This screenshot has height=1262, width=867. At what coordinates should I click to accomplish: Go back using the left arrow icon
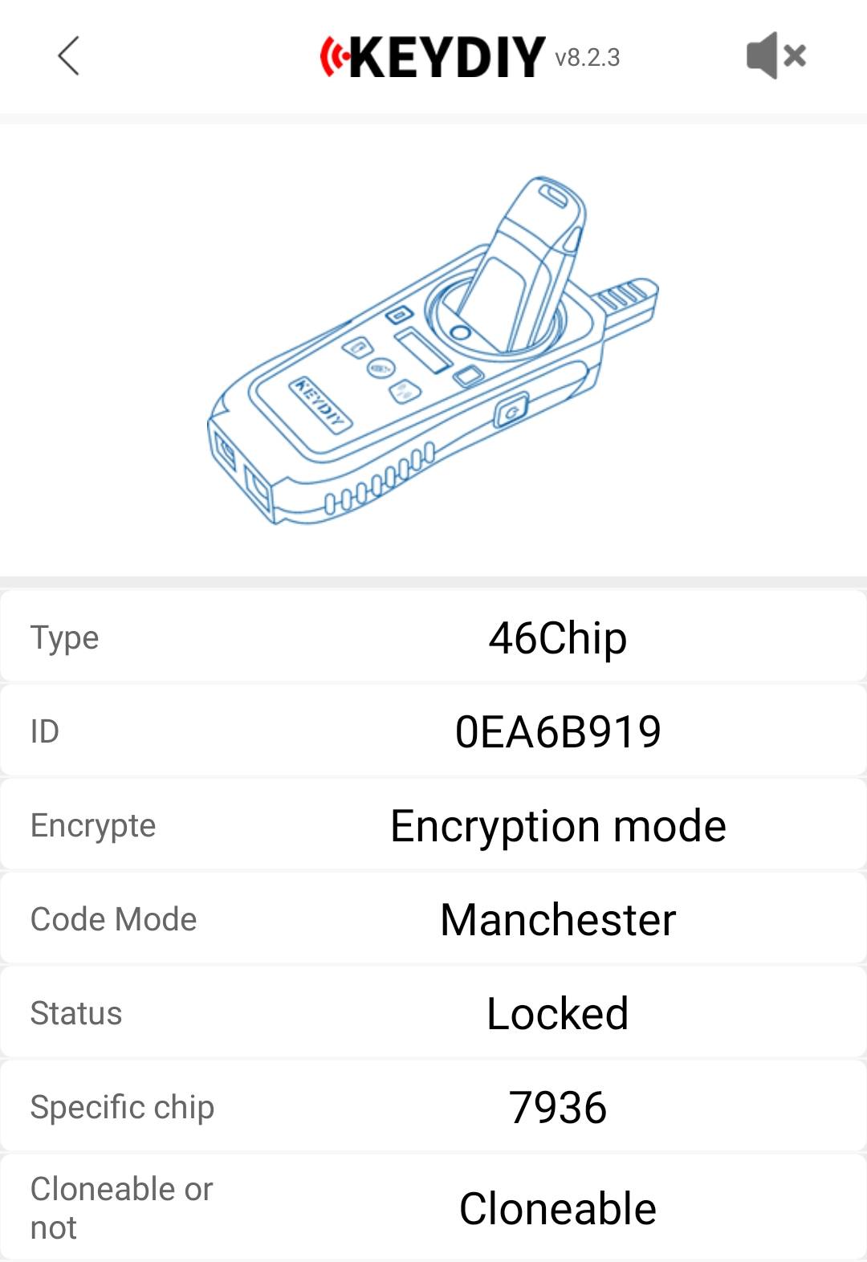69,55
